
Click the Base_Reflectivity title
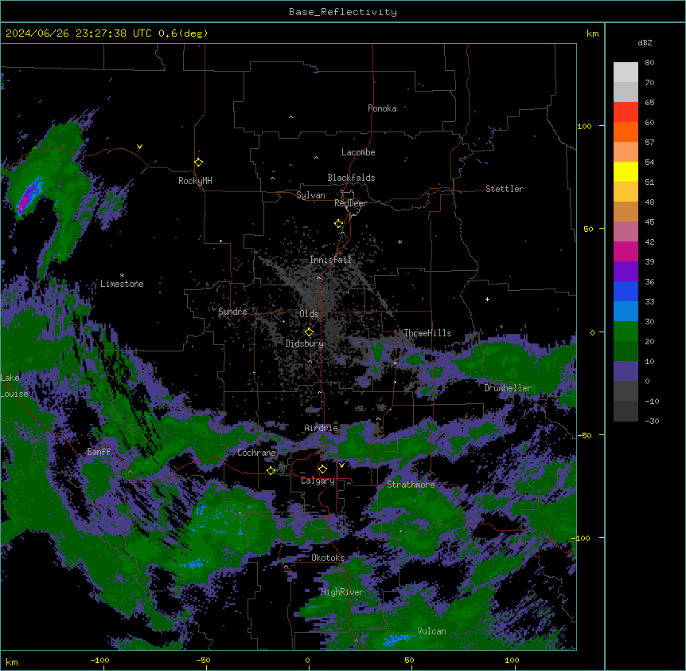point(343,12)
